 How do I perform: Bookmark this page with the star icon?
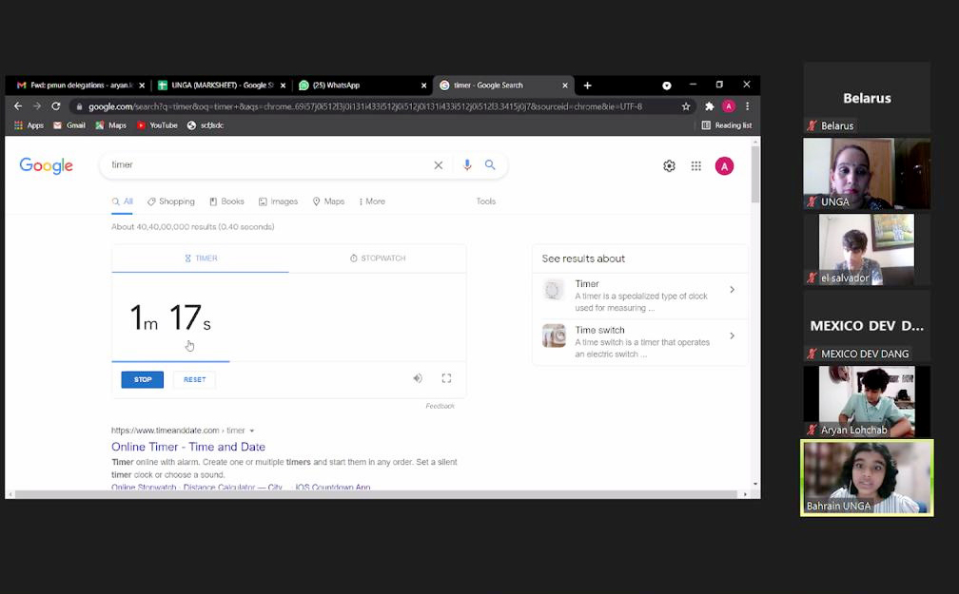686,106
